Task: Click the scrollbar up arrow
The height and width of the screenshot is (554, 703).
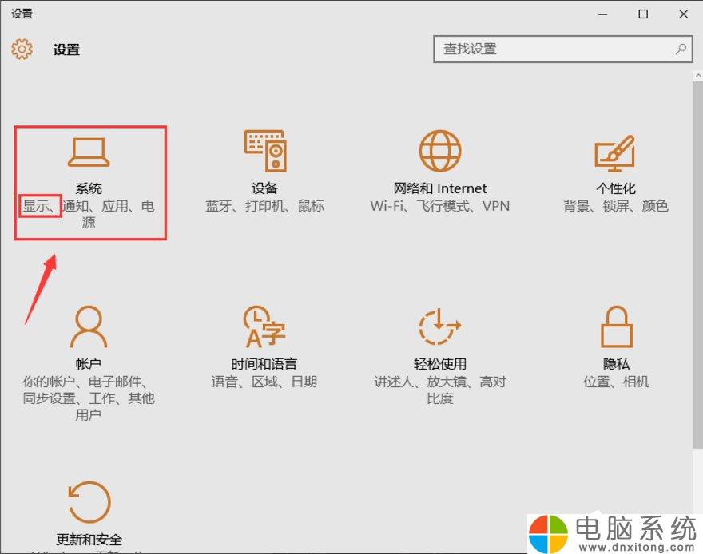Action: [698, 76]
